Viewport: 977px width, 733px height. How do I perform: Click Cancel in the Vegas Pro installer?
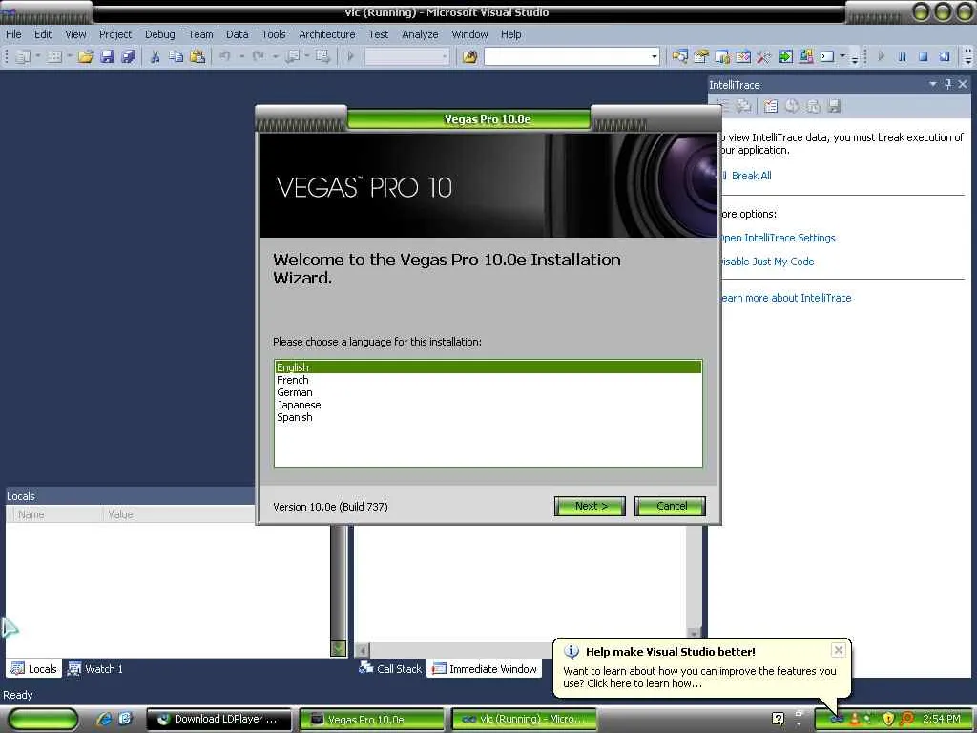671,506
